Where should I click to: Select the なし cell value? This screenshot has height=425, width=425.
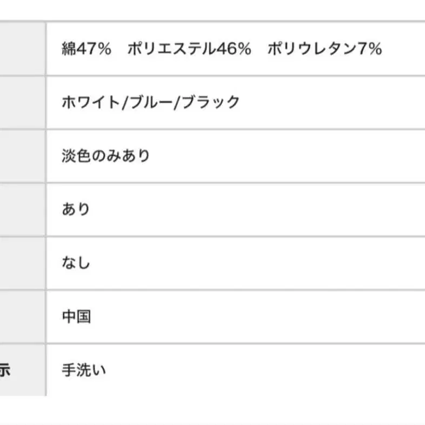click(x=76, y=263)
